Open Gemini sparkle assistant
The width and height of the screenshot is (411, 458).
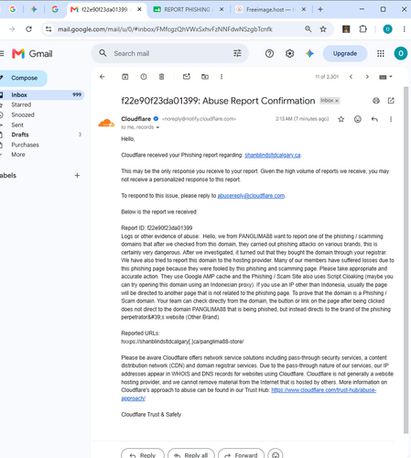[x=309, y=53]
